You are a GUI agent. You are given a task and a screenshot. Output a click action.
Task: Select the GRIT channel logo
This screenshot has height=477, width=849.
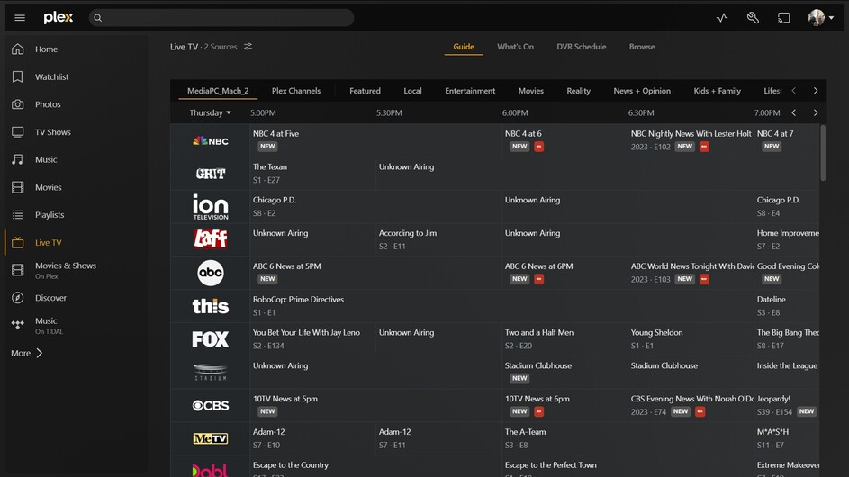click(211, 174)
